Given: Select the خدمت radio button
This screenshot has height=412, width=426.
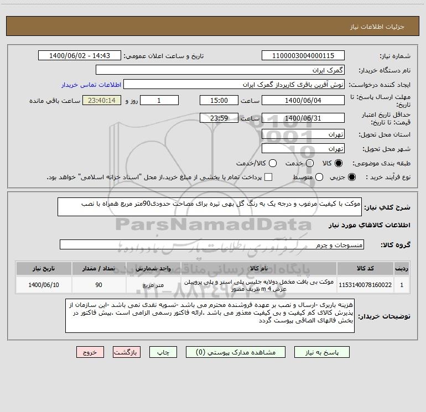Looking at the screenshot, I should point(310,163).
